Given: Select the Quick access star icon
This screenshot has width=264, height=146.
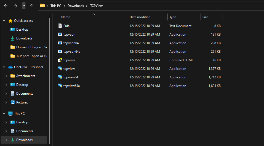Looking at the screenshot, I should click(x=10, y=21).
